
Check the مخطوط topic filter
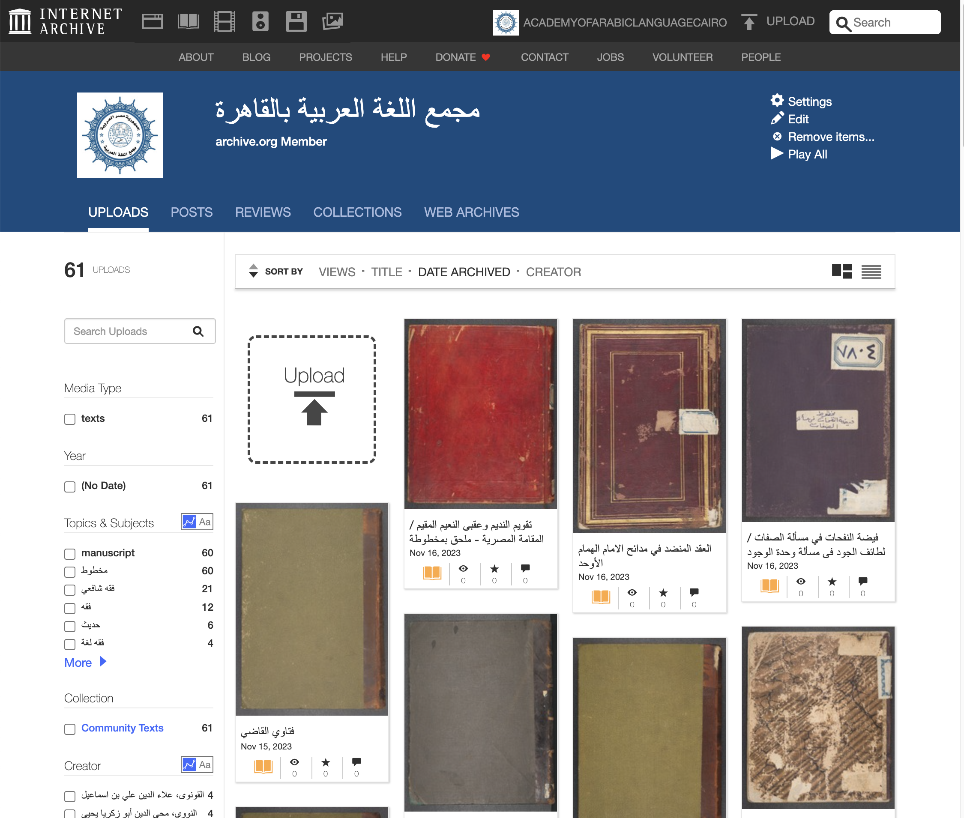pyautogui.click(x=69, y=572)
